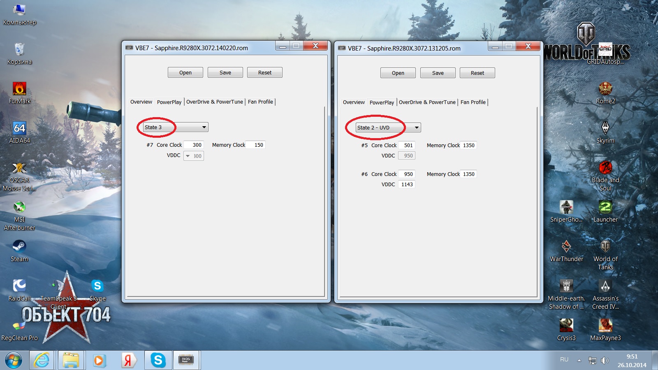Open Internet Explorer from the taskbar
The image size is (658, 370).
tap(42, 360)
